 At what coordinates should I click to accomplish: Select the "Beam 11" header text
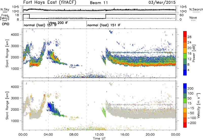99,3
